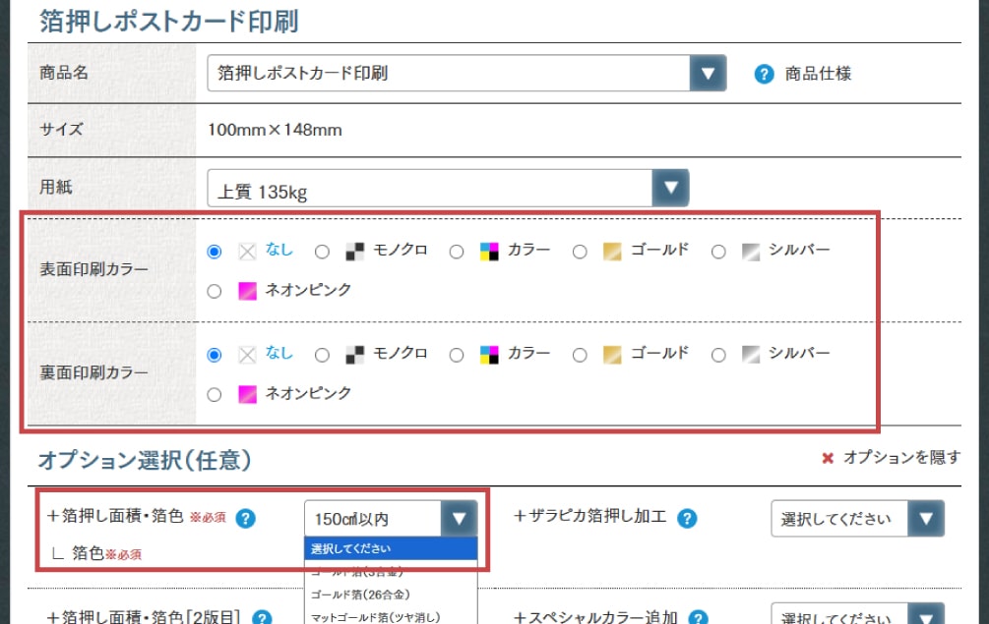The height and width of the screenshot is (624, 989).
Task: Click the モノクロ icon in 裏面印刷カラー
Action: coord(355,355)
